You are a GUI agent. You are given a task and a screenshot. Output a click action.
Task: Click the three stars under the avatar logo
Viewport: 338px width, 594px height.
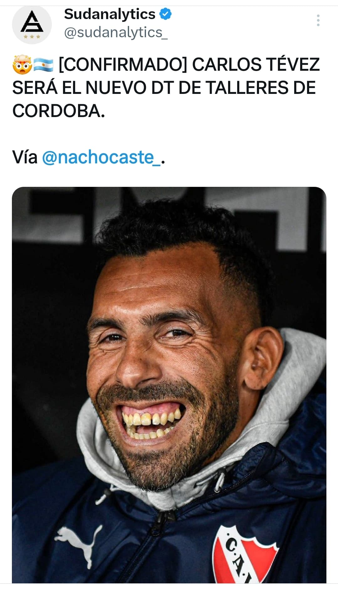pyautogui.click(x=32, y=37)
